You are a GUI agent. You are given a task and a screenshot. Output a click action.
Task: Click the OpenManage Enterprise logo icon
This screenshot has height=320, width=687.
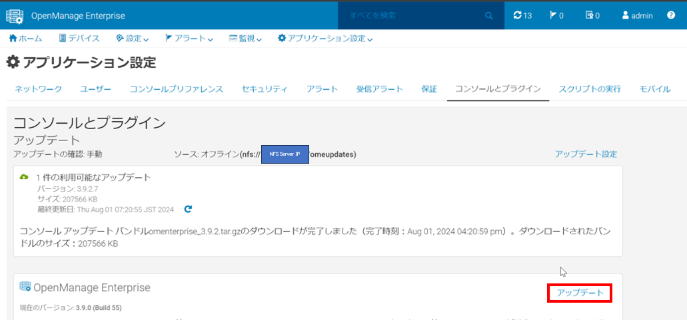[15, 16]
